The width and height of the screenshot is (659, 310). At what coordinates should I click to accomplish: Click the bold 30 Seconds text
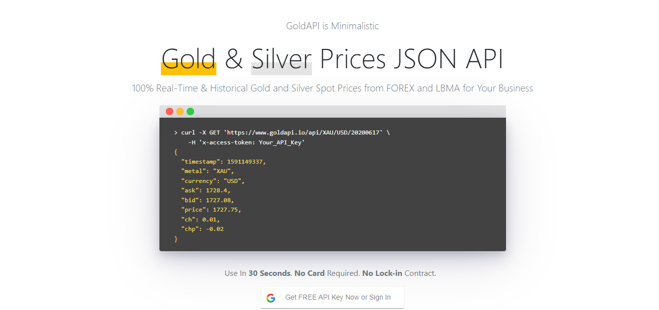coord(269,273)
